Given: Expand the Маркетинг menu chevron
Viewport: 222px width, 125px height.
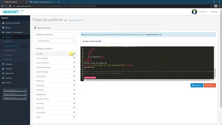Looking at the screenshot, I should click(x=28, y=73).
